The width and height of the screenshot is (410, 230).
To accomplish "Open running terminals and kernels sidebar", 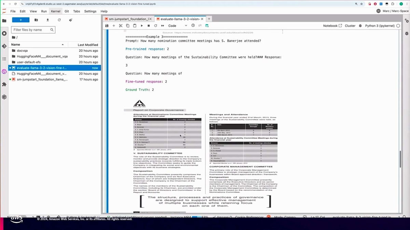I will tap(4, 33).
